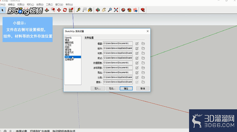This screenshot has height=132, width=237.
Task: Click the Zoom Extents tool
Action: pos(116,10)
